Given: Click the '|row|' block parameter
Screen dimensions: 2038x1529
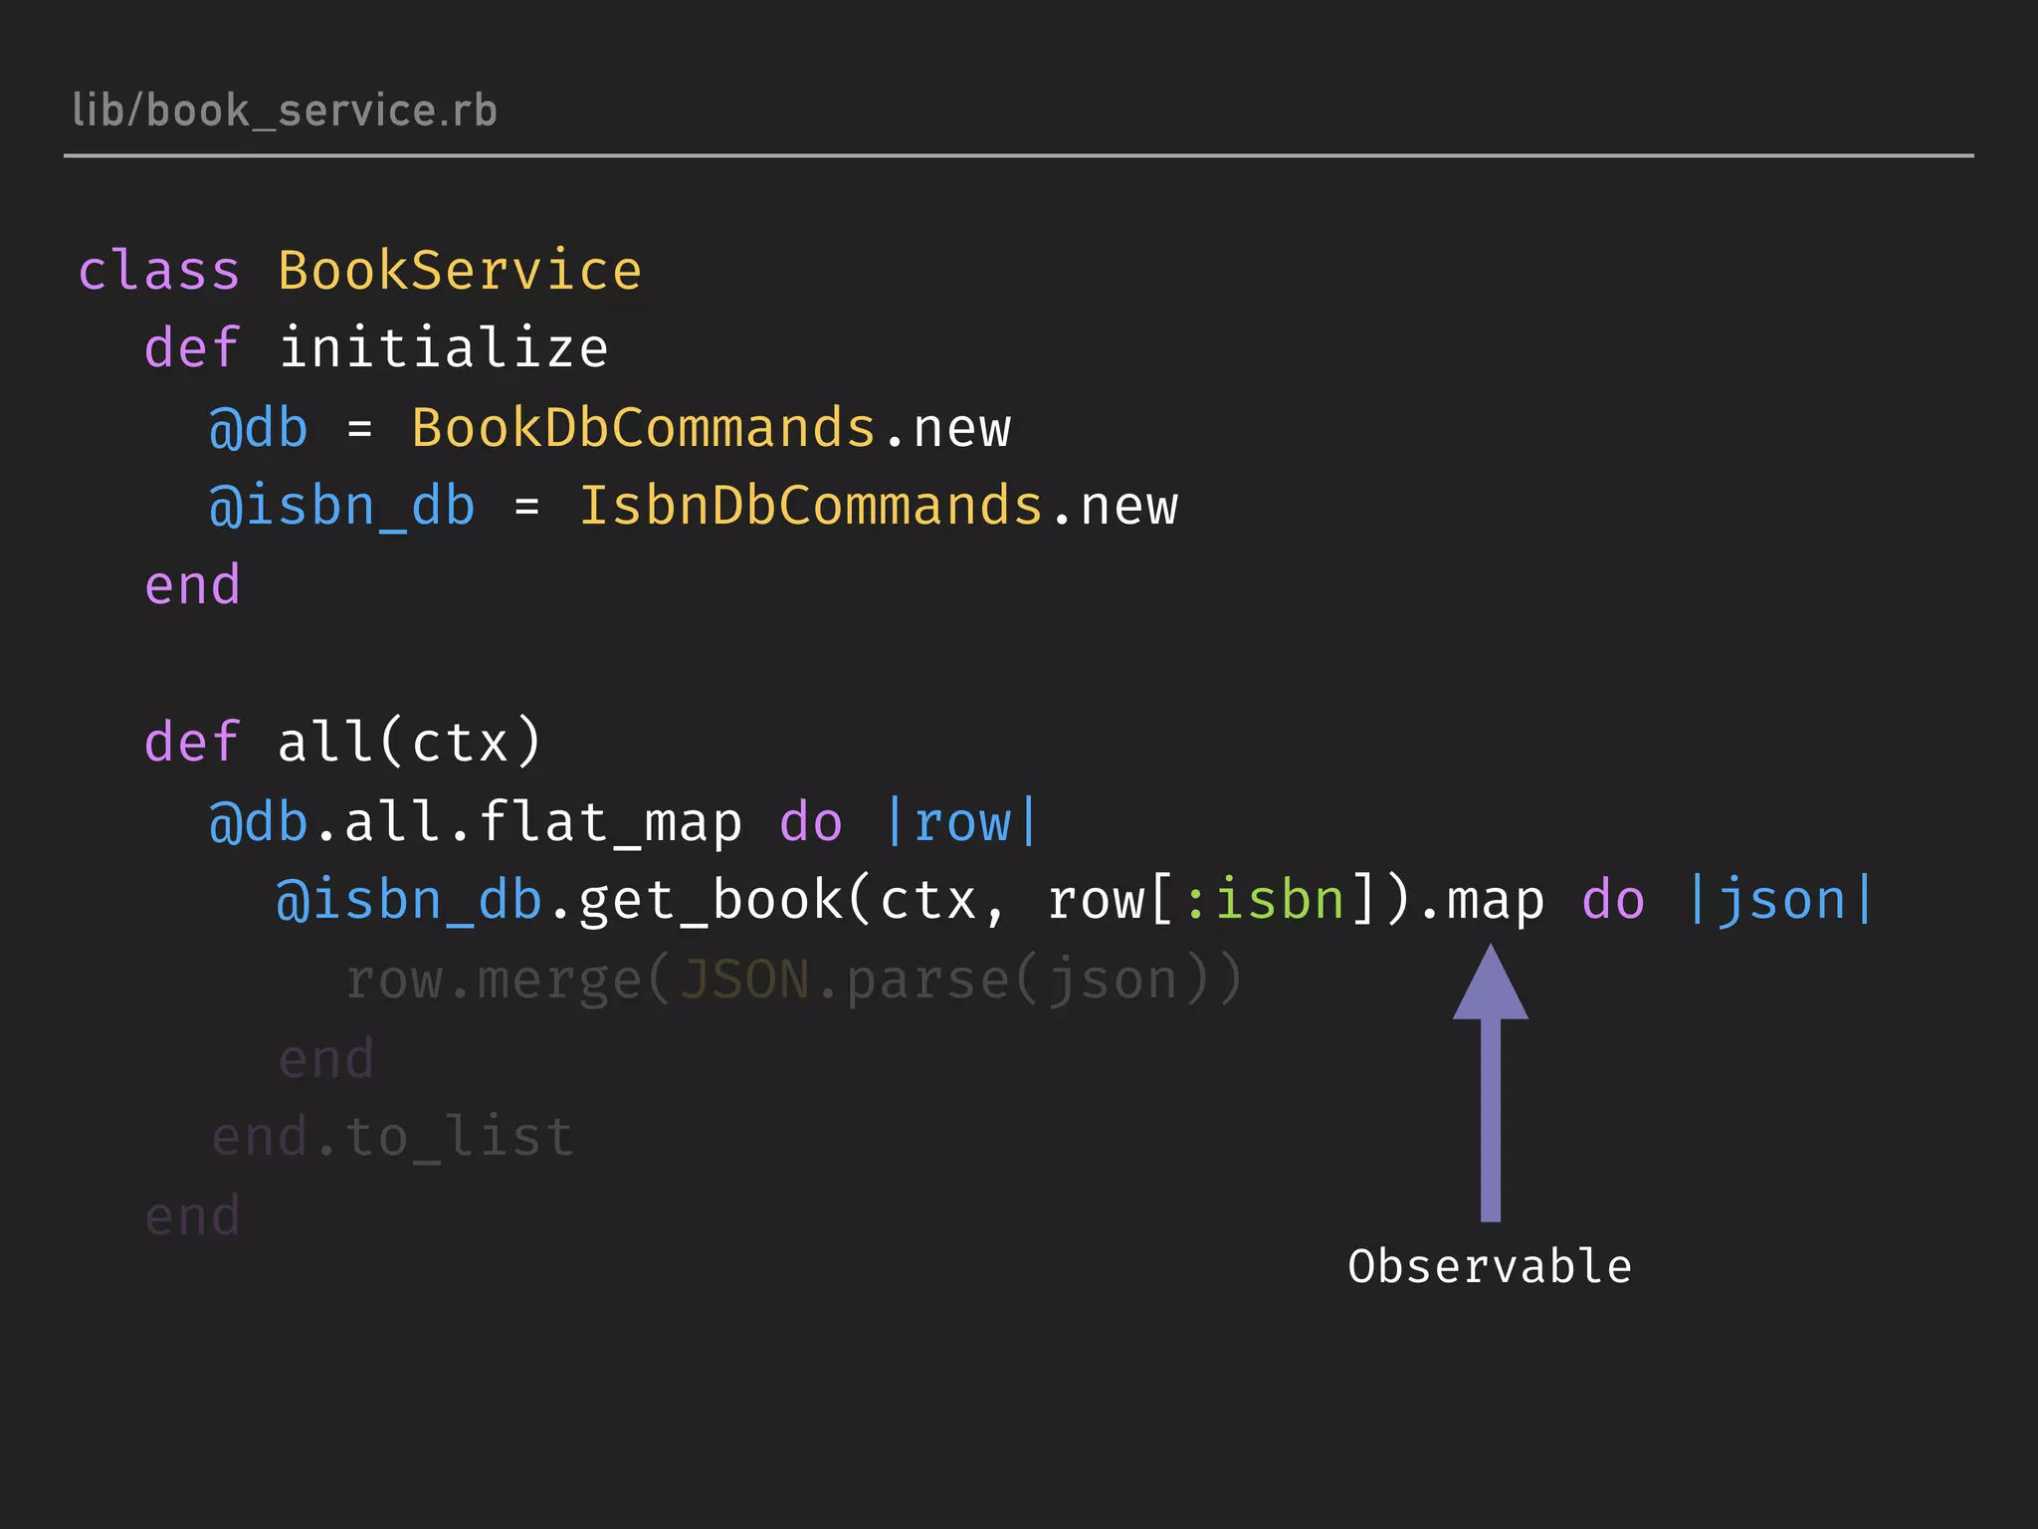Looking at the screenshot, I should pos(961,823).
